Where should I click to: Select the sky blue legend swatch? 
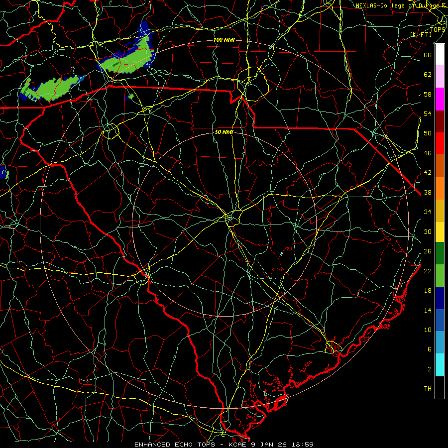[440, 342]
